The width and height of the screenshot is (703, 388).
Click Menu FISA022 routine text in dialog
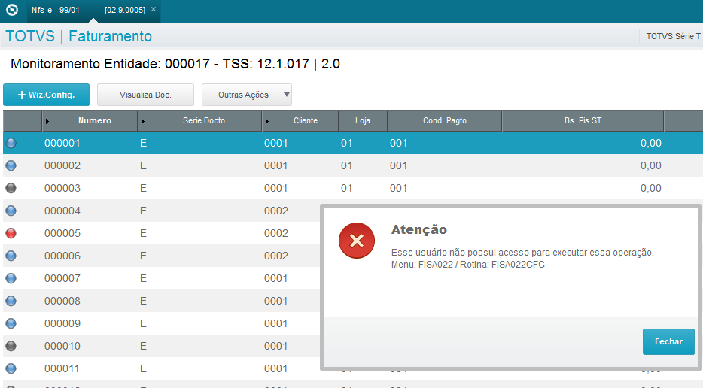468,265
